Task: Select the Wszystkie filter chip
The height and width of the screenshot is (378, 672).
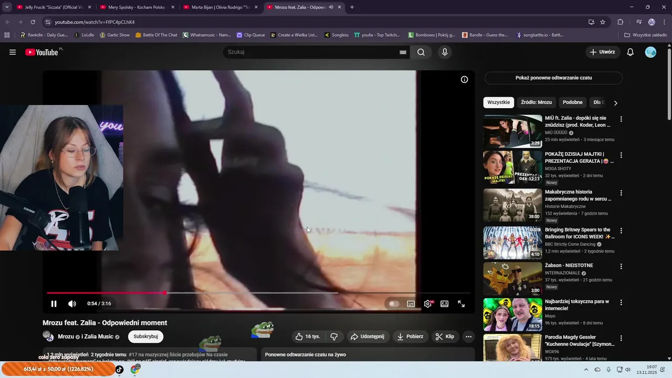Action: (x=498, y=102)
